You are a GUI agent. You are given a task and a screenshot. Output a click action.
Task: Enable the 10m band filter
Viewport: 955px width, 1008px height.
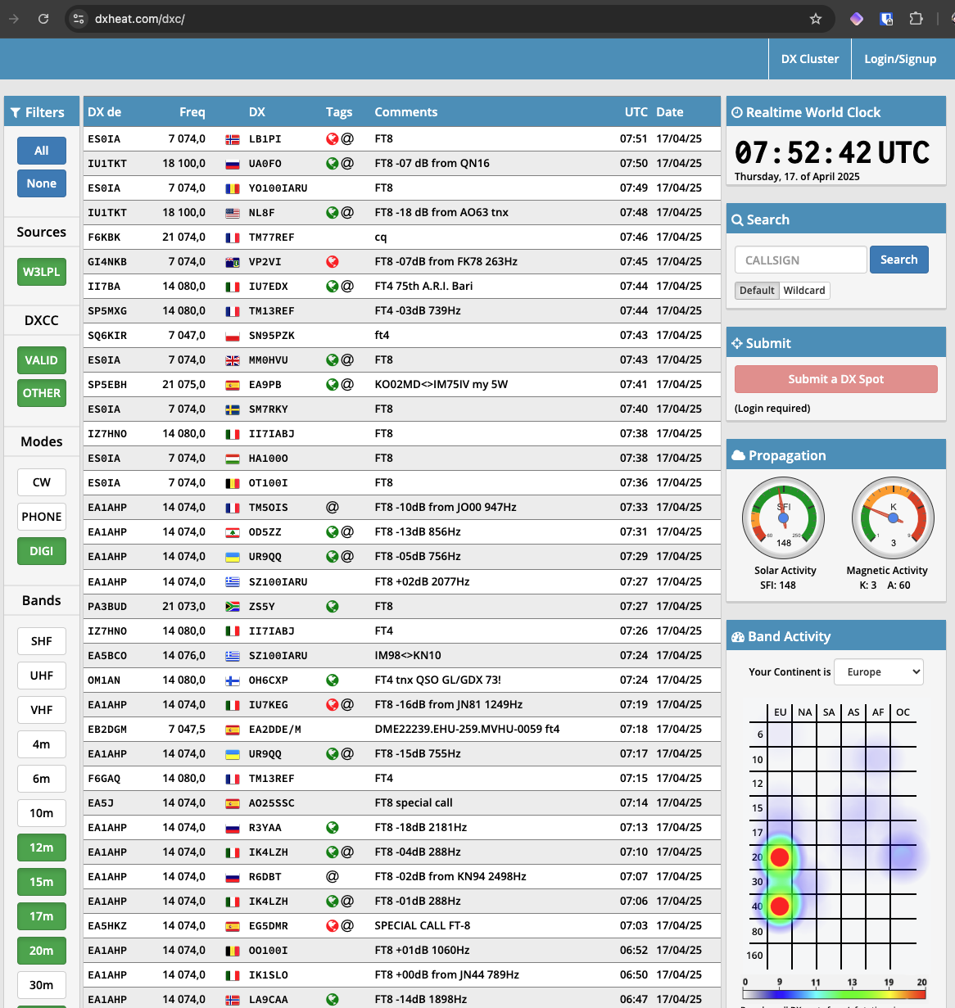click(42, 813)
